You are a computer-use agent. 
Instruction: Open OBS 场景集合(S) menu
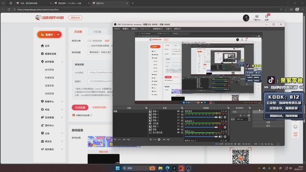coord(158,29)
